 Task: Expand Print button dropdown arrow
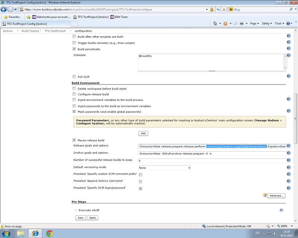coord(247,23)
